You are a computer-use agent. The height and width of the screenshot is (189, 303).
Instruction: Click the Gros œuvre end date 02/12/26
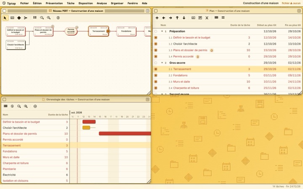(294, 63)
